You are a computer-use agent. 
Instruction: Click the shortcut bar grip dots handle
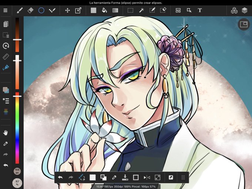tap(183, 178)
